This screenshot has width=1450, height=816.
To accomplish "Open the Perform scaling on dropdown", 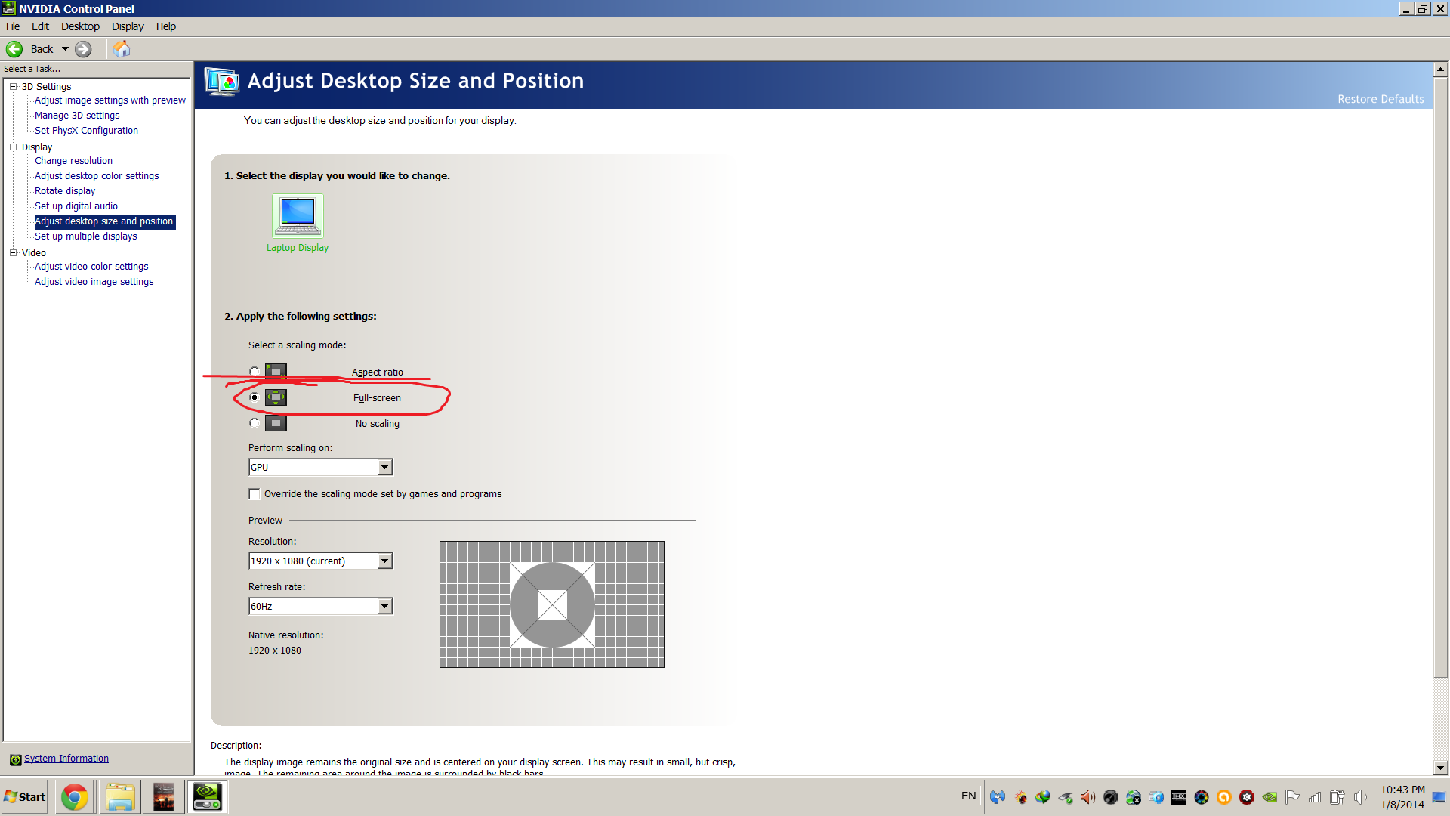I will tap(320, 468).
